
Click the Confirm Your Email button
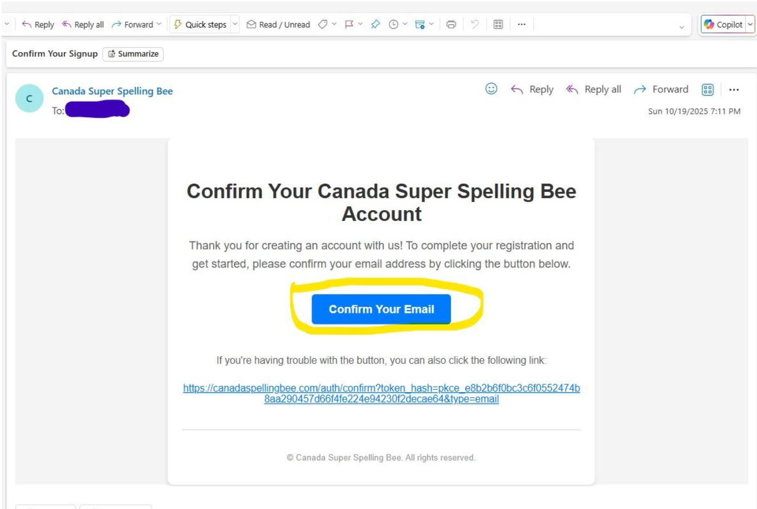click(x=382, y=309)
